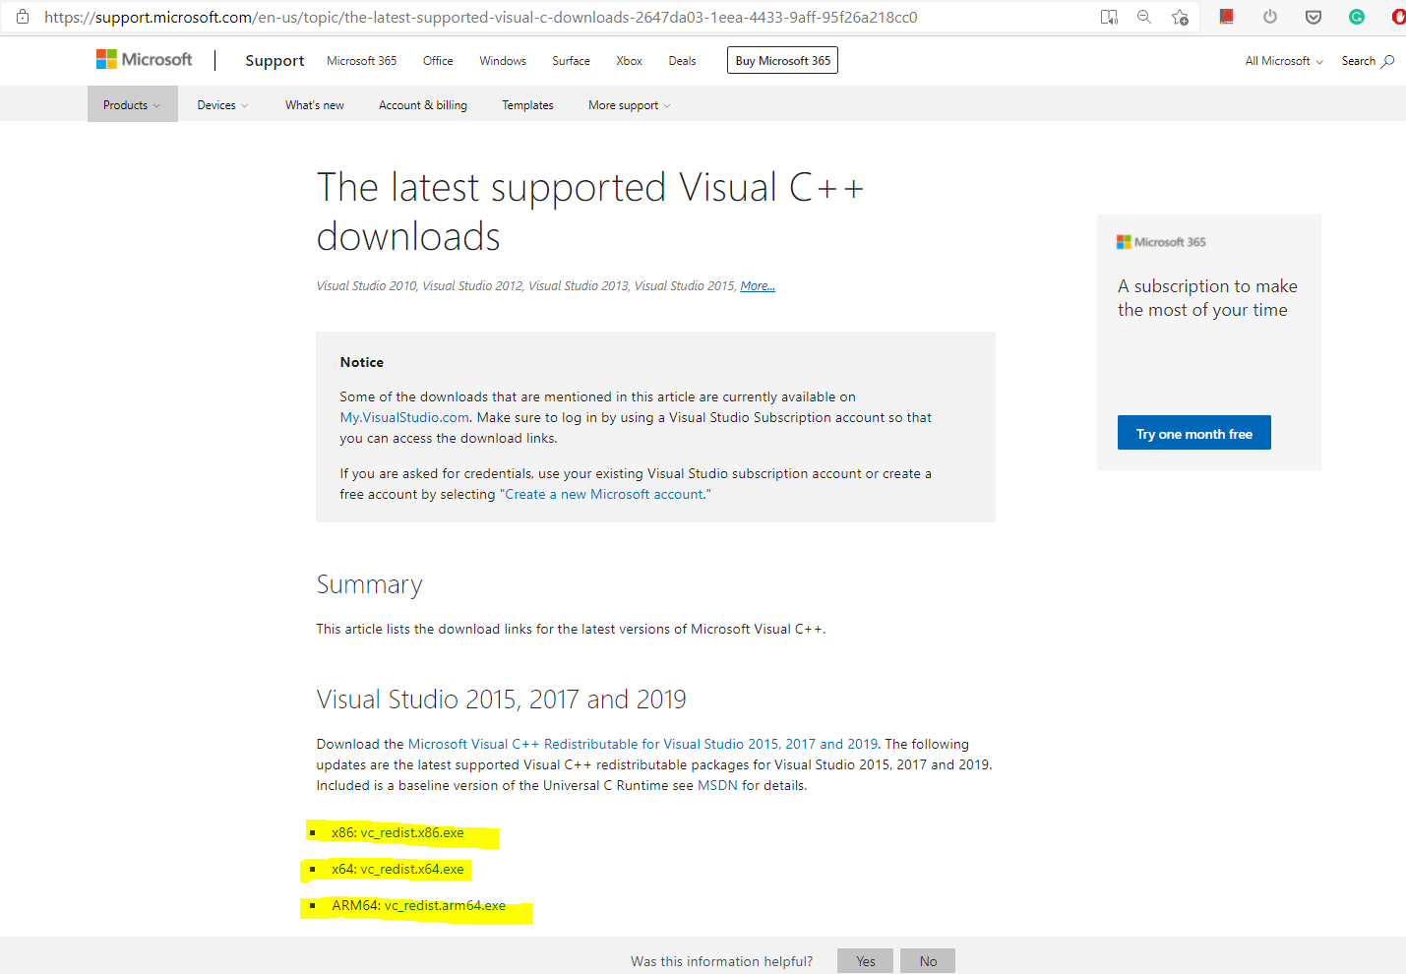Open the Support home link
The width and height of the screenshot is (1406, 974).
pos(275,61)
